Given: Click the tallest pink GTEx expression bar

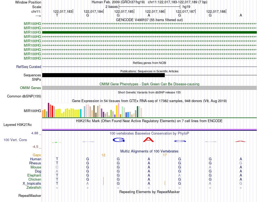Looking at the screenshot, I should tap(118, 110).
